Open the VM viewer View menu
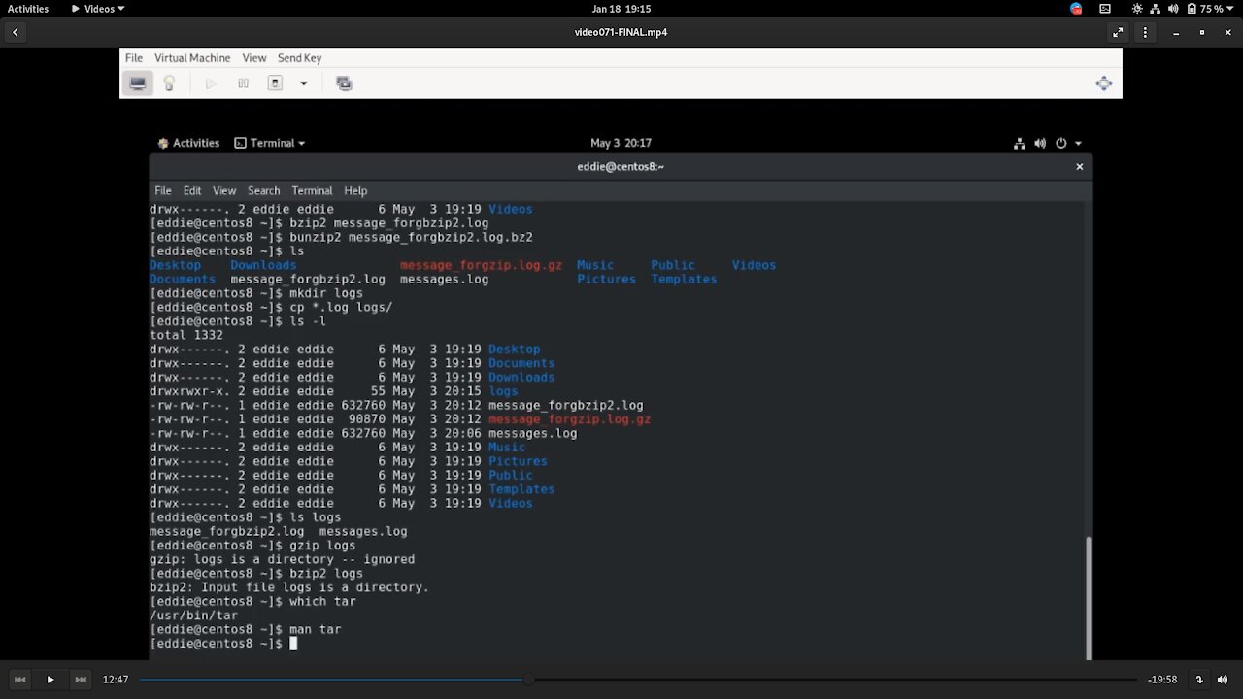This screenshot has height=699, width=1243. tap(254, 58)
